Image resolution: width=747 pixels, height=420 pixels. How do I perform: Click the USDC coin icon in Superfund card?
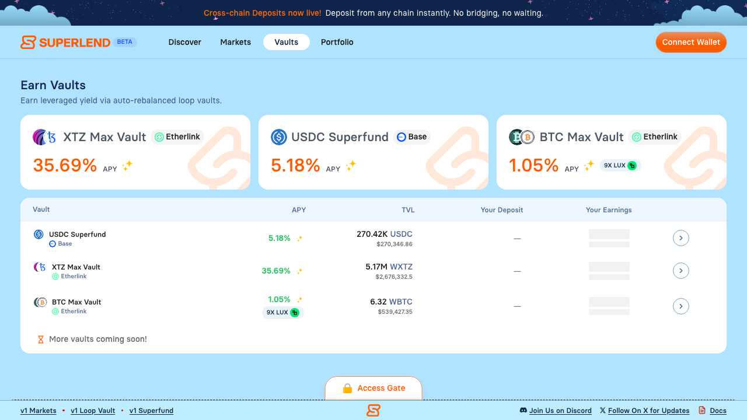coord(279,137)
